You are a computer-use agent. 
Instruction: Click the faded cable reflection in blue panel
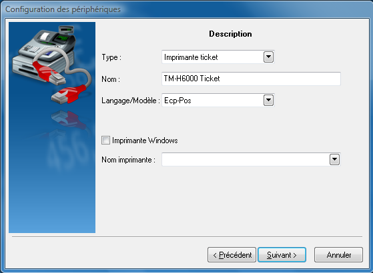69,120
